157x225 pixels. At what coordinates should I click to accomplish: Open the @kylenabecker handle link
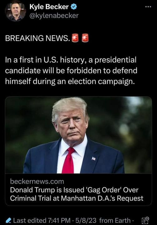pyautogui.click(x=54, y=16)
